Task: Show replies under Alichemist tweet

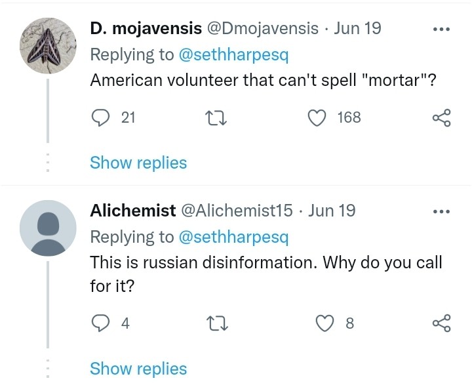Action: (x=138, y=369)
